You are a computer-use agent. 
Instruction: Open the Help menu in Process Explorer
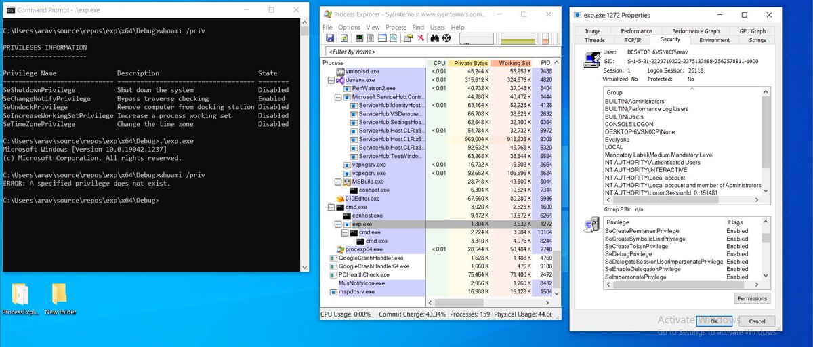coord(458,27)
